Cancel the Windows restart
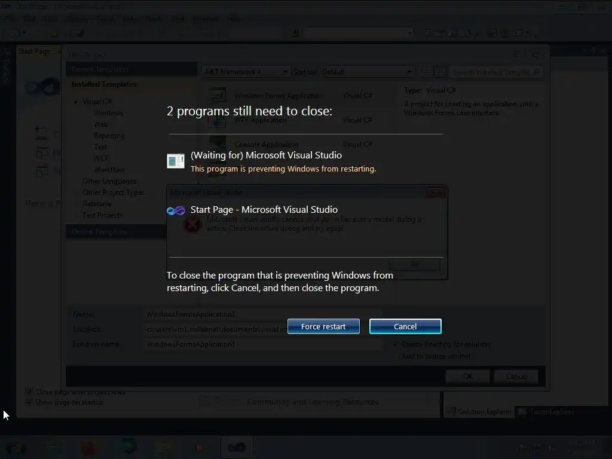612x459 pixels. [405, 326]
